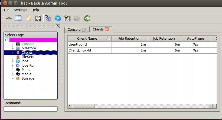The width and height of the screenshot is (222, 120).
Task: Click the Storage box icon in tree
Action: (18, 78)
